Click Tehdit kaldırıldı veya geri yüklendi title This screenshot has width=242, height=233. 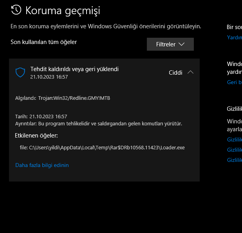74,69
